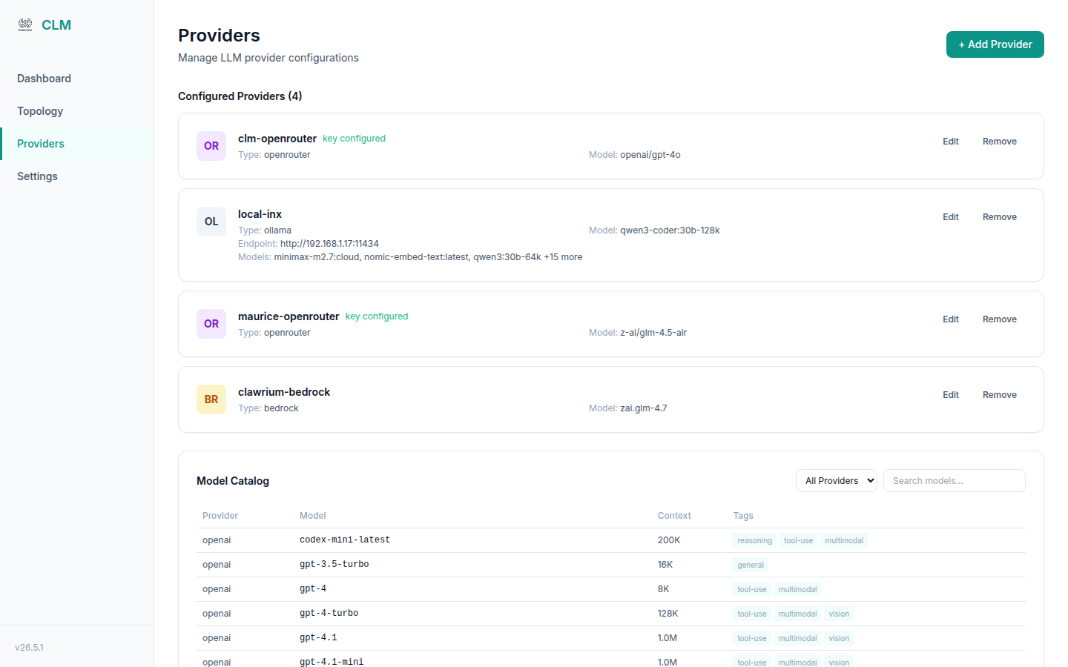Select the gpt-4-turbo catalog row
The width and height of the screenshot is (1068, 667).
tap(611, 614)
